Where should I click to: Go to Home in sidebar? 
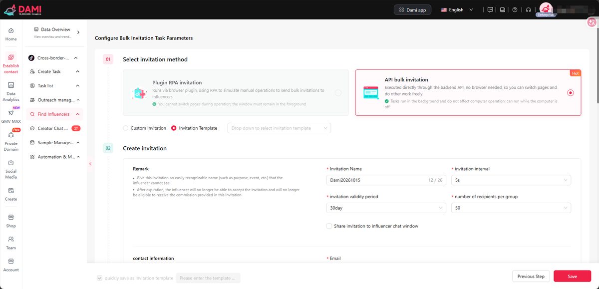coord(11,34)
